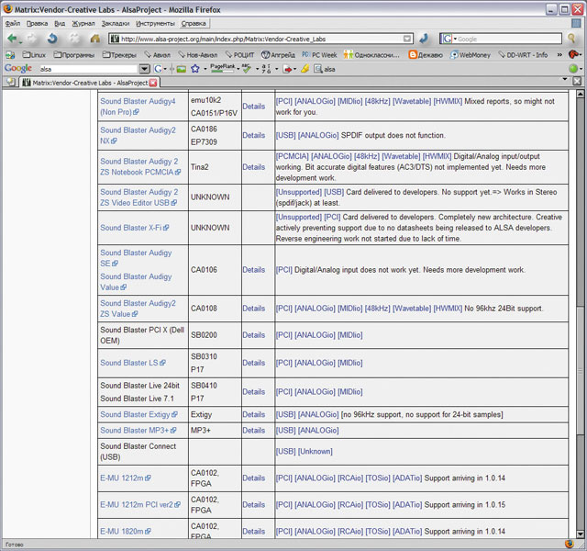Open the Журнал menu

point(83,23)
